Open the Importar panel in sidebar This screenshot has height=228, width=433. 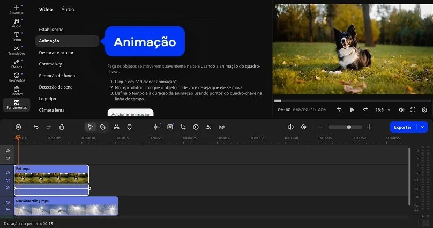17,9
